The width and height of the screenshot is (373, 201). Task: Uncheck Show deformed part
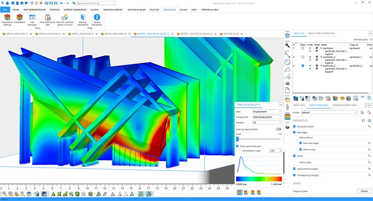(x=237, y=146)
